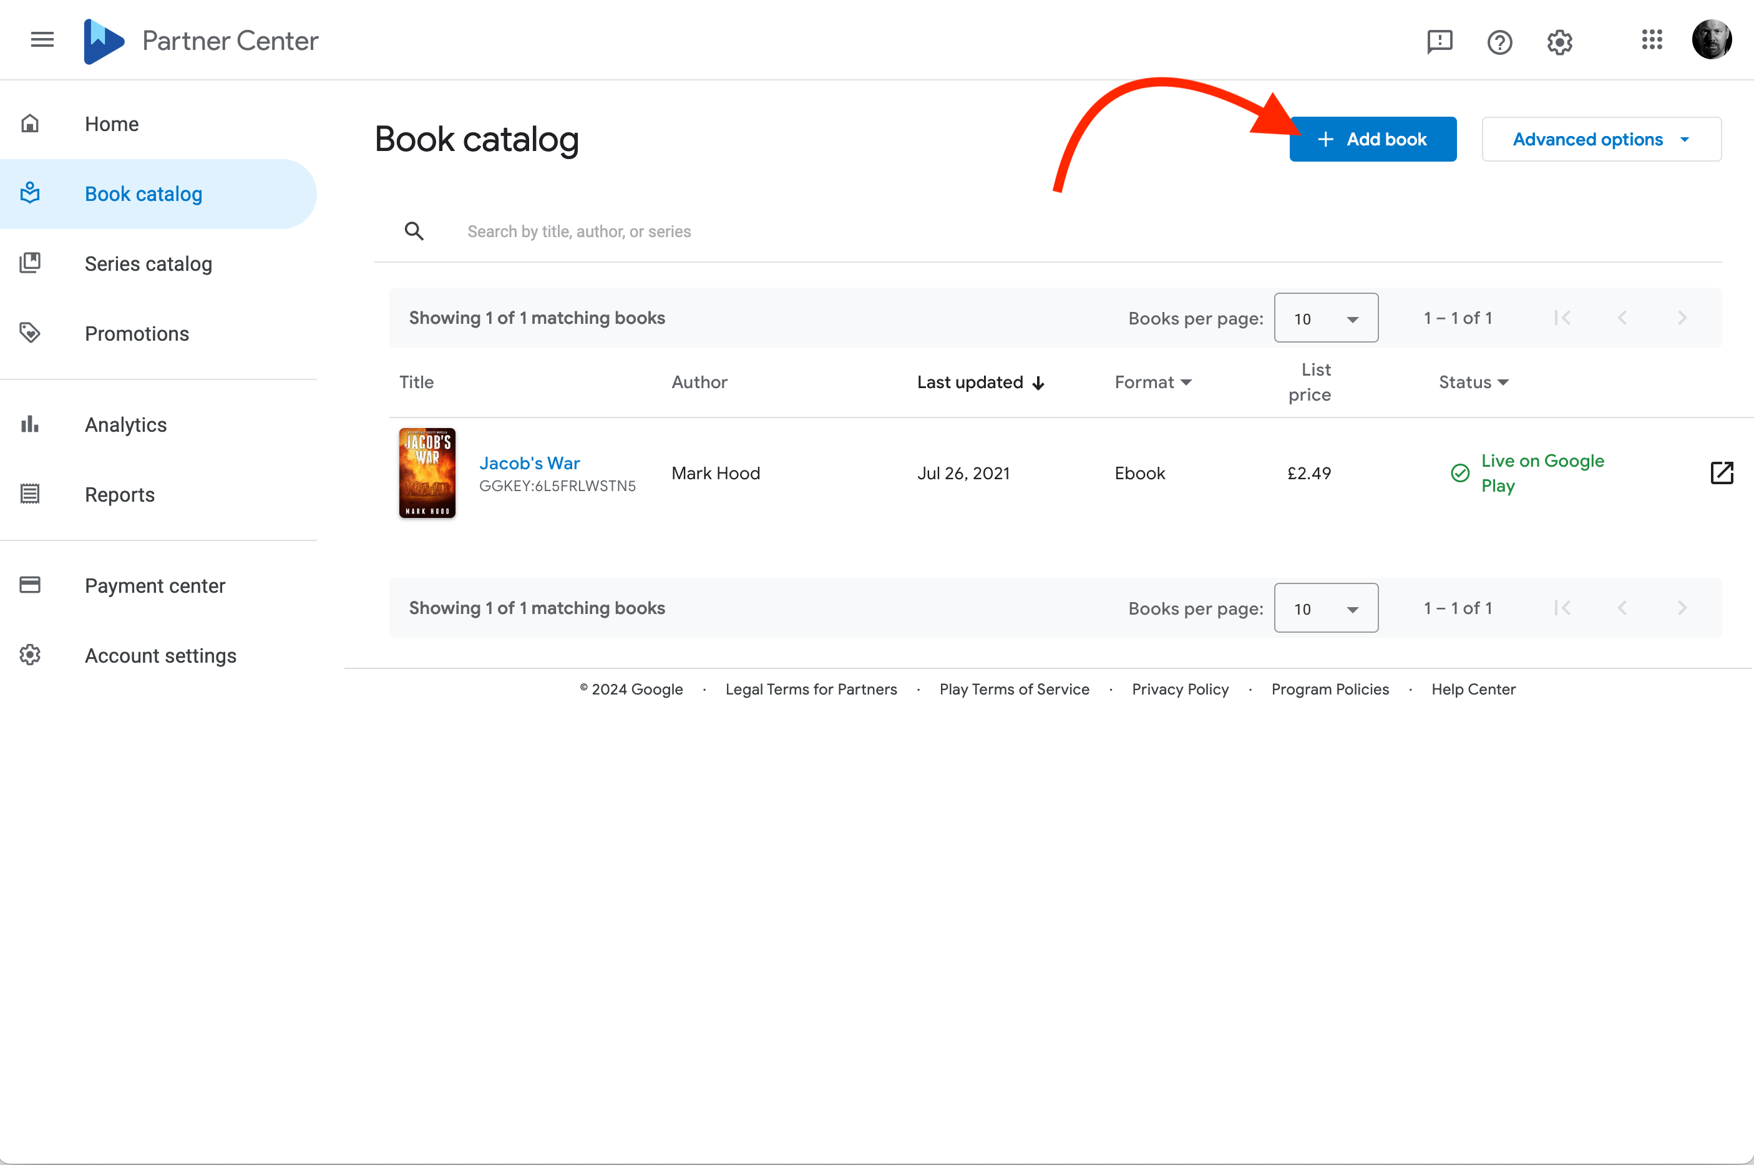The height and width of the screenshot is (1165, 1754).
Task: Switch to the Series catalog section
Action: (x=148, y=264)
